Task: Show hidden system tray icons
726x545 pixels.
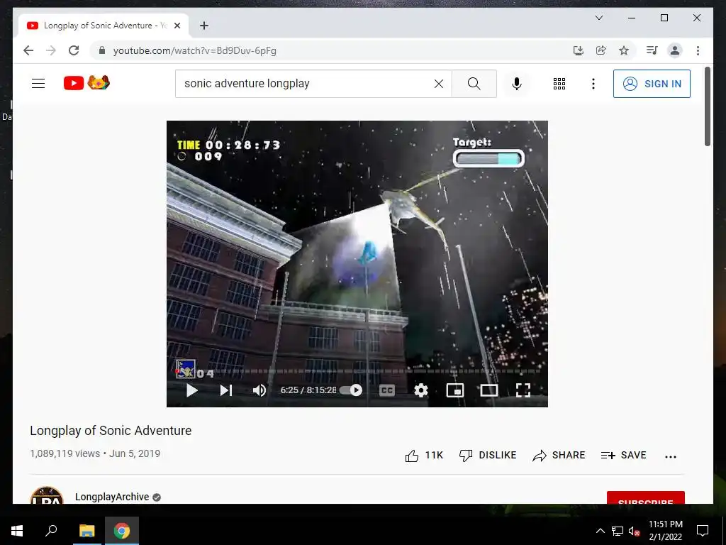Action: pyautogui.click(x=600, y=531)
